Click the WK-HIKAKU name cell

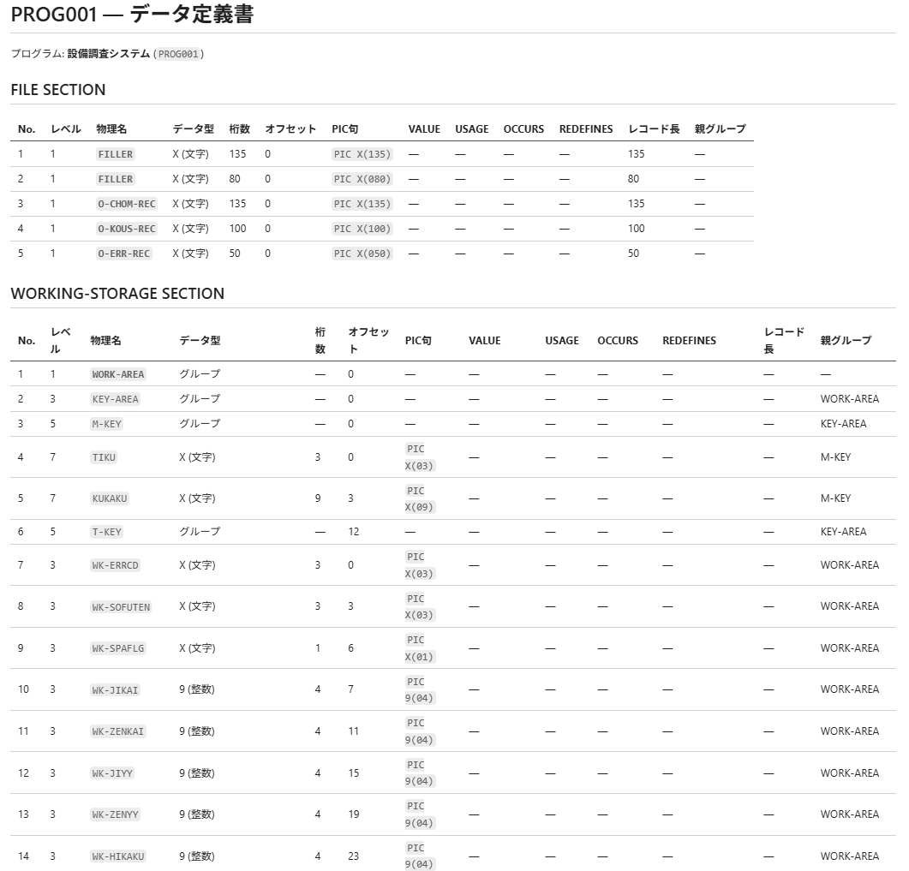pos(118,856)
